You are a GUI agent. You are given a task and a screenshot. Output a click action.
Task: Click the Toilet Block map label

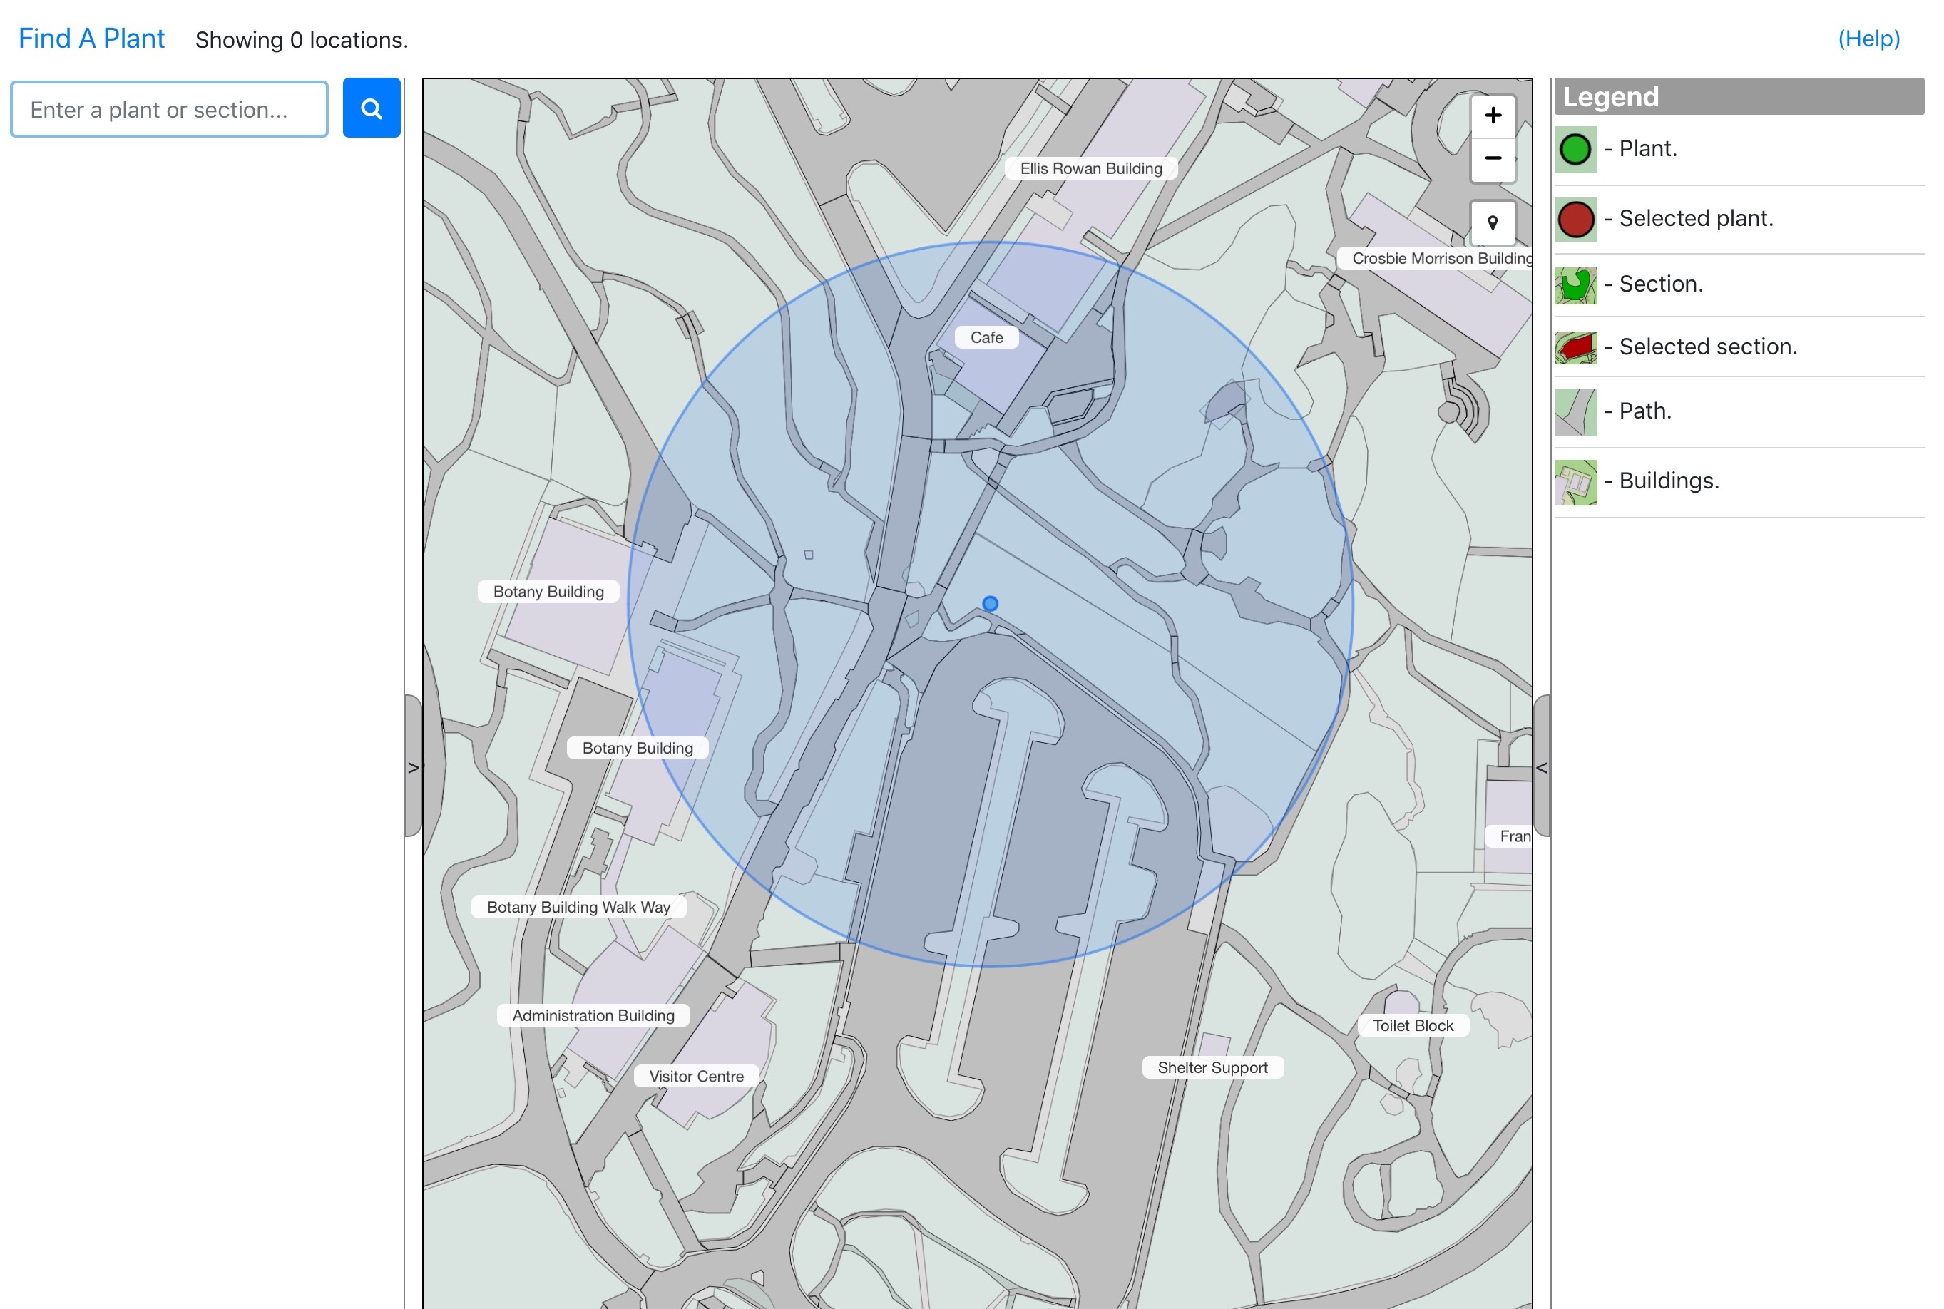coord(1412,1025)
